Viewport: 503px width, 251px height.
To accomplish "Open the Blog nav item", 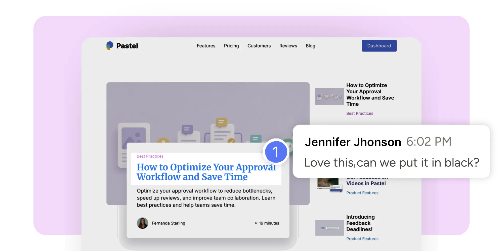I will 310,46.
